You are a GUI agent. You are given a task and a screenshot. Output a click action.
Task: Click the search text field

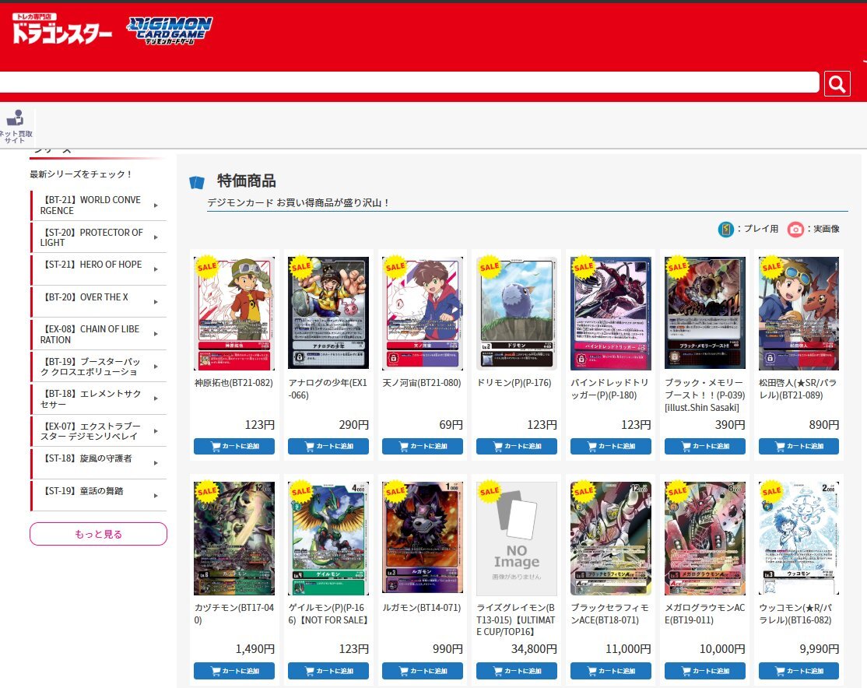point(409,82)
